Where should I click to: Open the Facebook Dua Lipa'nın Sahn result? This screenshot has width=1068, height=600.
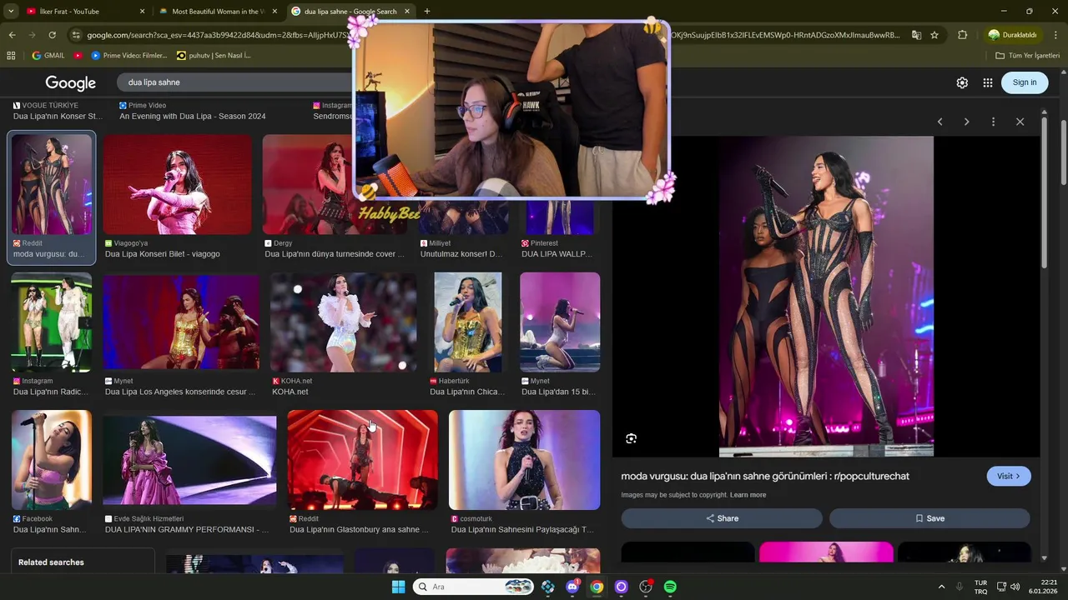(51, 460)
